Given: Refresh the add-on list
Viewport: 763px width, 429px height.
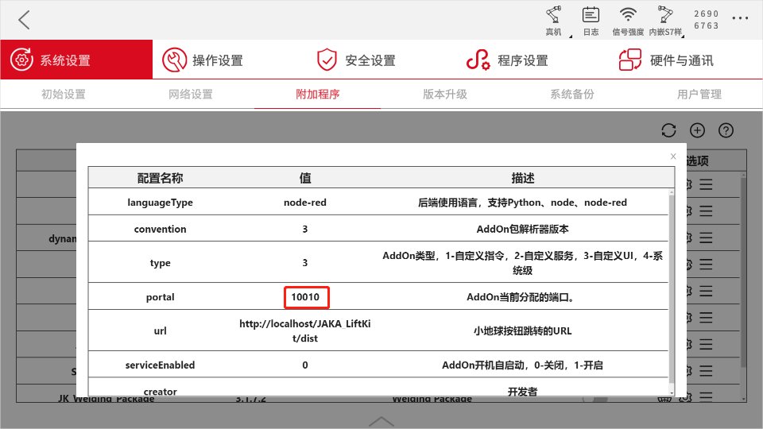Looking at the screenshot, I should pos(668,130).
